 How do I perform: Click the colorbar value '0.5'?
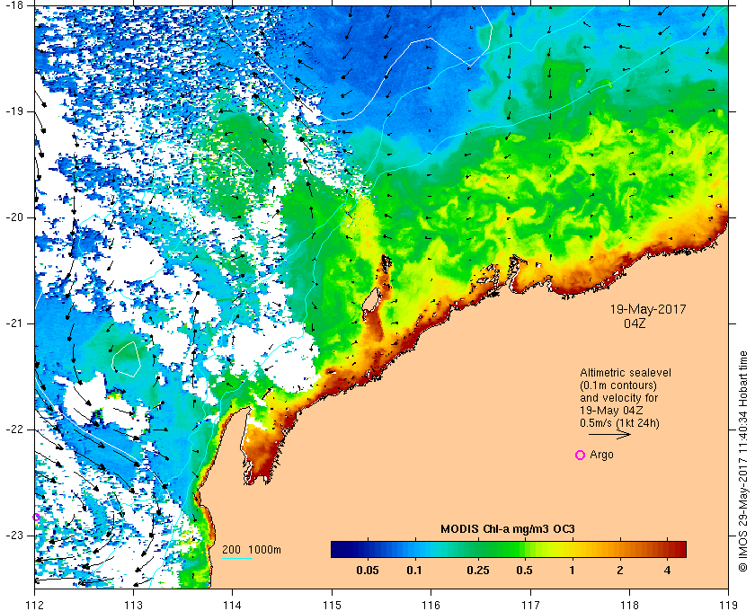(524, 571)
